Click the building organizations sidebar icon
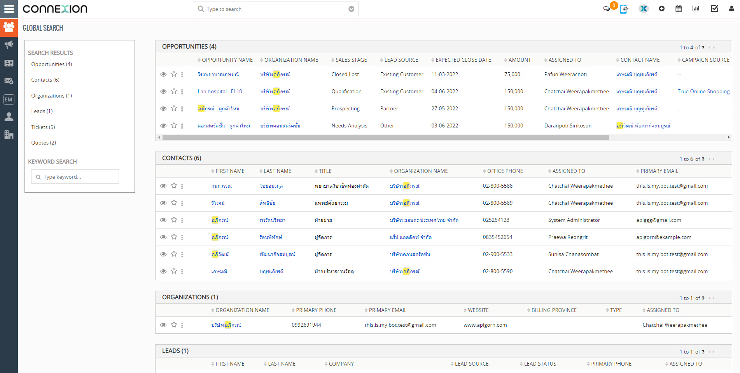This screenshot has width=740, height=373. point(9,134)
